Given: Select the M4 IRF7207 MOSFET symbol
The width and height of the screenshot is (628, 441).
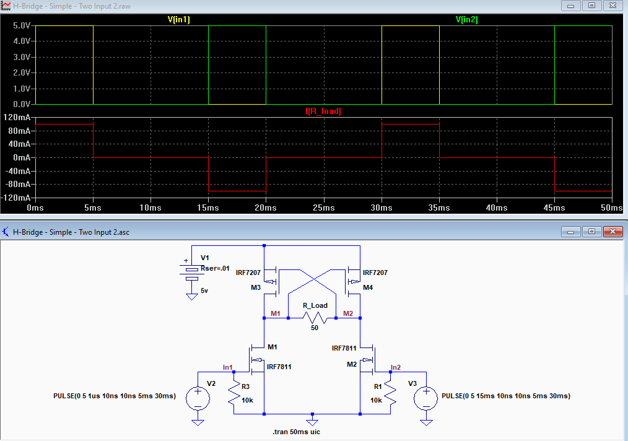Looking at the screenshot, I should click(x=353, y=281).
